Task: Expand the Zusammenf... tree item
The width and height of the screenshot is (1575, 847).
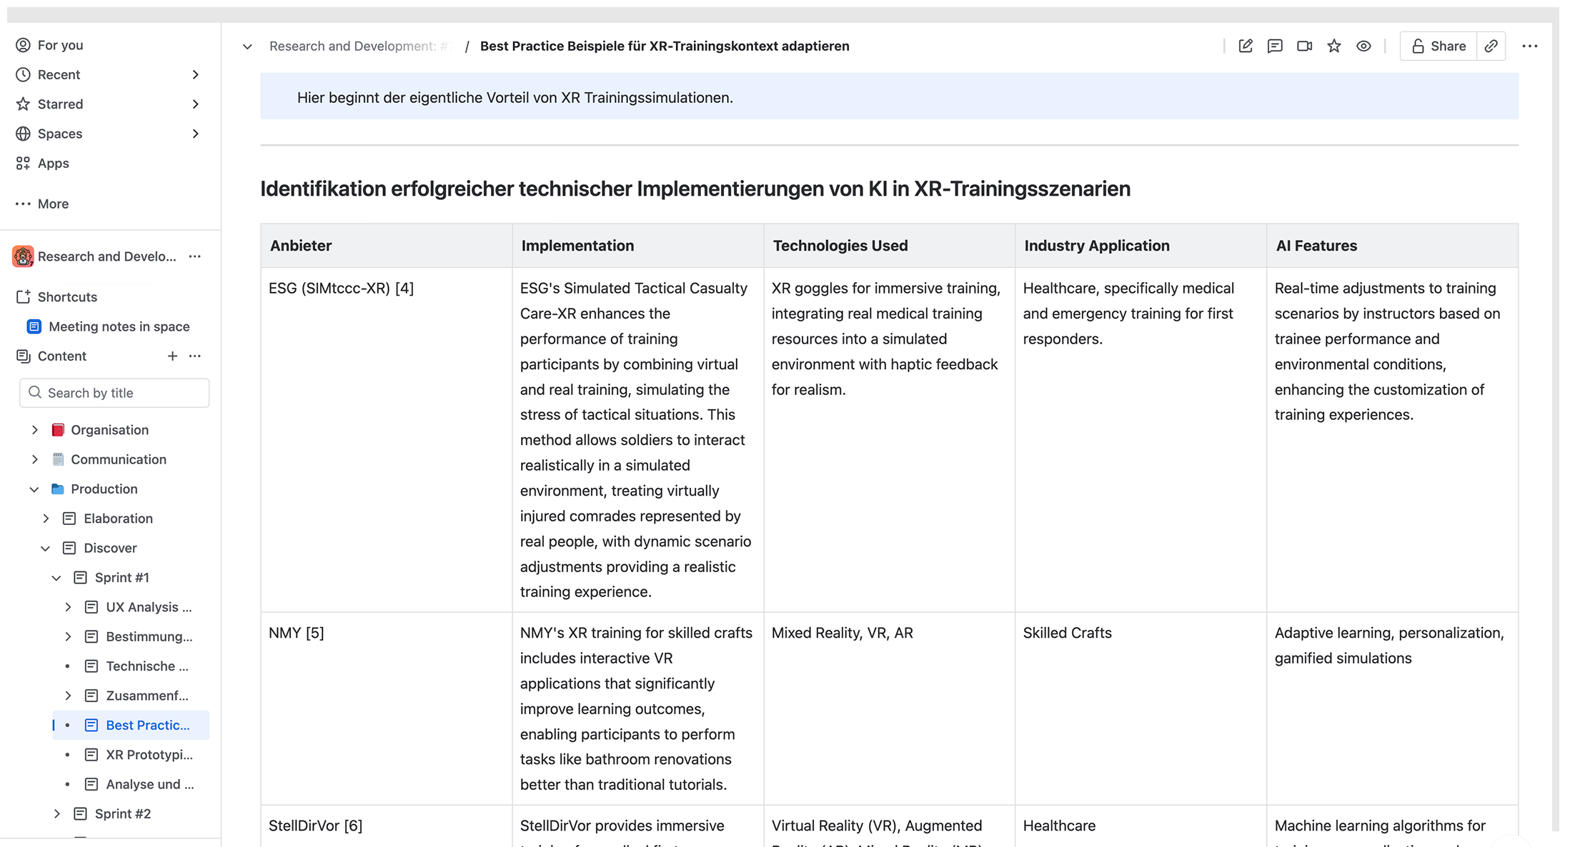Action: [x=68, y=696]
